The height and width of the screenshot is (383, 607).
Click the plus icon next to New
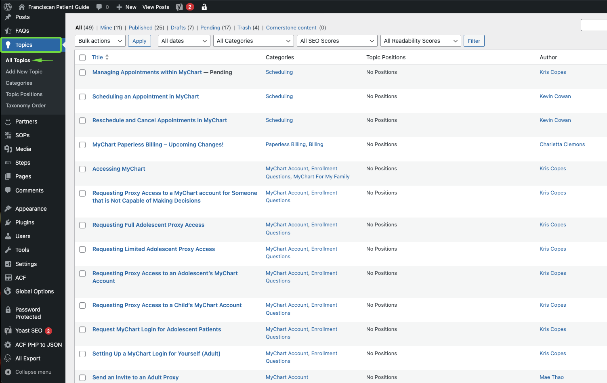[x=119, y=7]
